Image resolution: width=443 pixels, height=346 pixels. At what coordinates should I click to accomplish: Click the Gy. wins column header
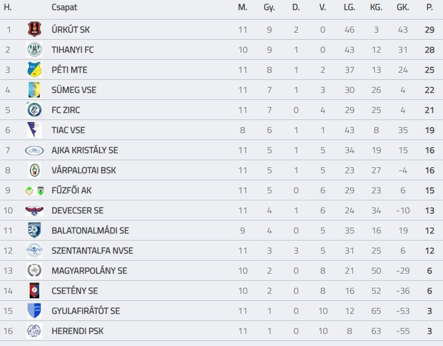pos(269,8)
